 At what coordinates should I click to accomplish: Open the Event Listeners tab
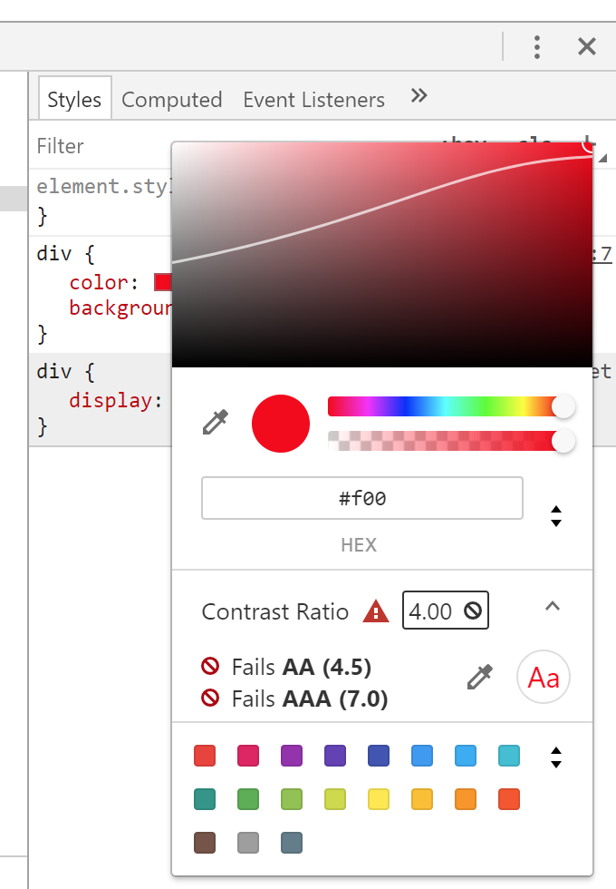[x=313, y=100]
